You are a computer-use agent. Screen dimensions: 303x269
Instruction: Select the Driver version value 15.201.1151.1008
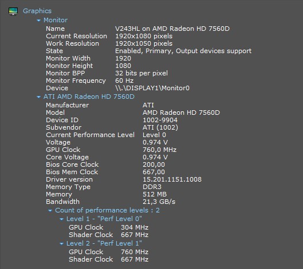tap(172, 179)
